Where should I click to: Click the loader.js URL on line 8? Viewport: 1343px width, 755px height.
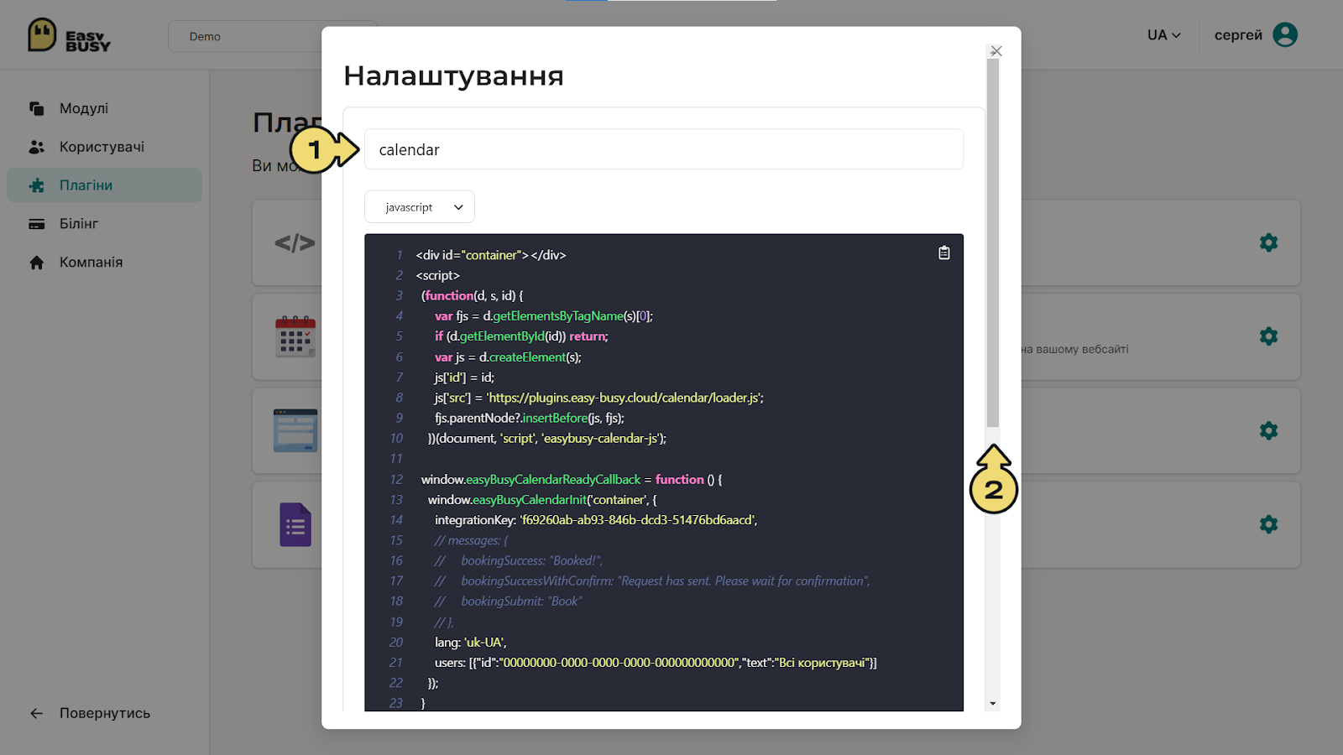[624, 398]
